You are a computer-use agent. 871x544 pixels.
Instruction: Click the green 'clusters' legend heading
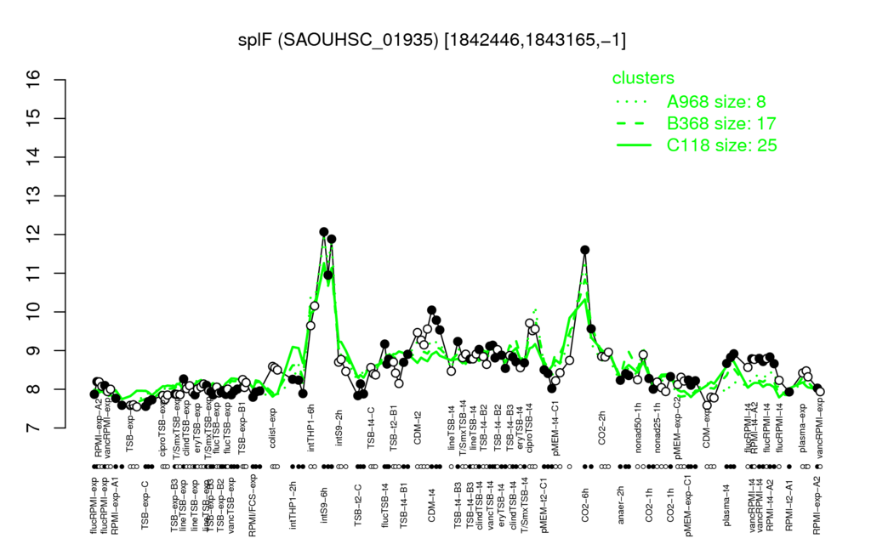click(x=643, y=78)
